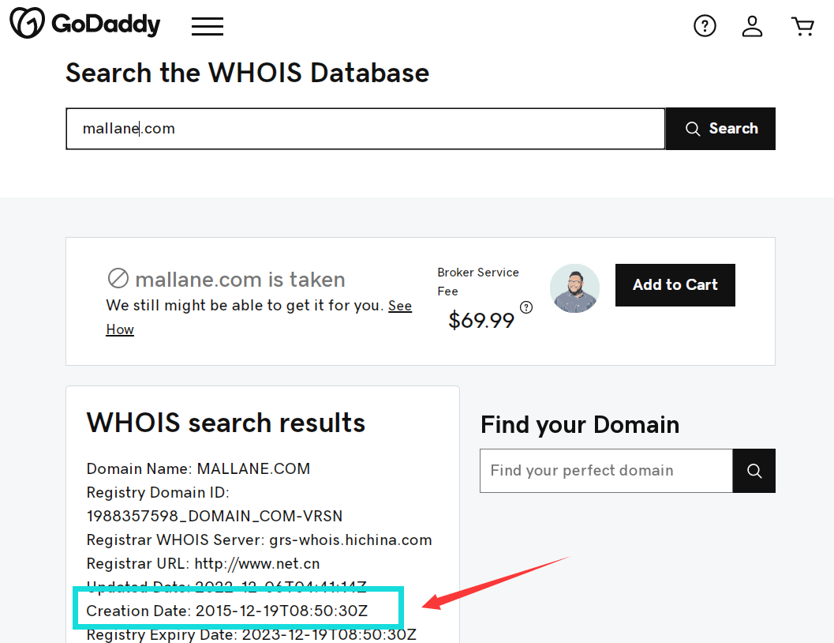This screenshot has height=643, width=834.
Task: Focus the 'Find your perfect domain' field
Action: point(606,471)
